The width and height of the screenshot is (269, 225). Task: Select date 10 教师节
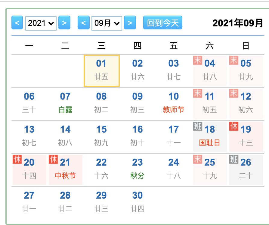(x=174, y=104)
